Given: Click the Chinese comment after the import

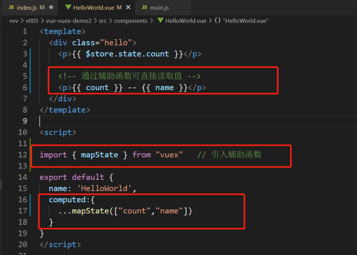Looking at the screenshot, I should tap(229, 154).
